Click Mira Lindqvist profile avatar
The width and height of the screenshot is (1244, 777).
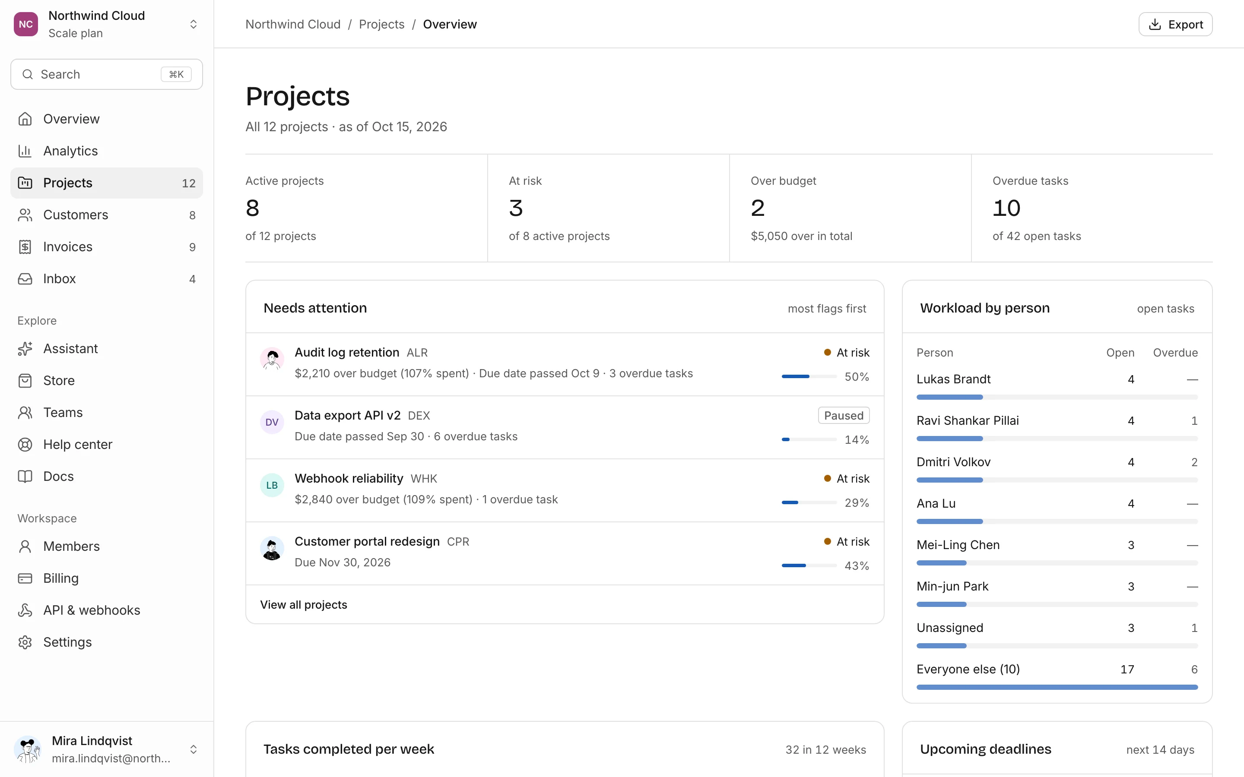tap(28, 749)
